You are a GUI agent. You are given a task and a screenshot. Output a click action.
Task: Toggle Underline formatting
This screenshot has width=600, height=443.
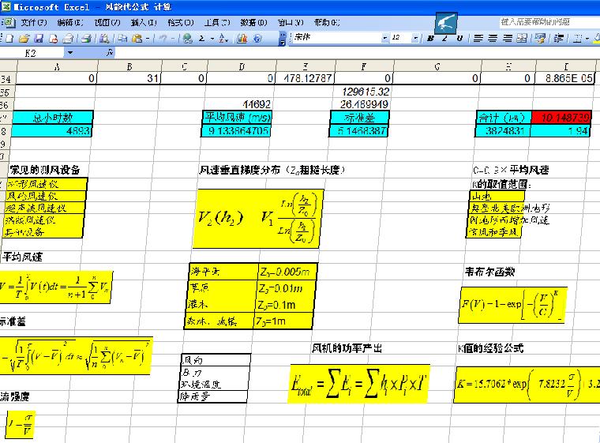click(459, 38)
